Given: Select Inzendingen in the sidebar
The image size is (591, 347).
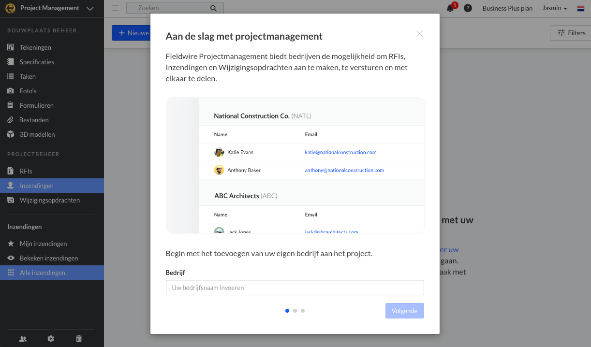Looking at the screenshot, I should [52, 186].
